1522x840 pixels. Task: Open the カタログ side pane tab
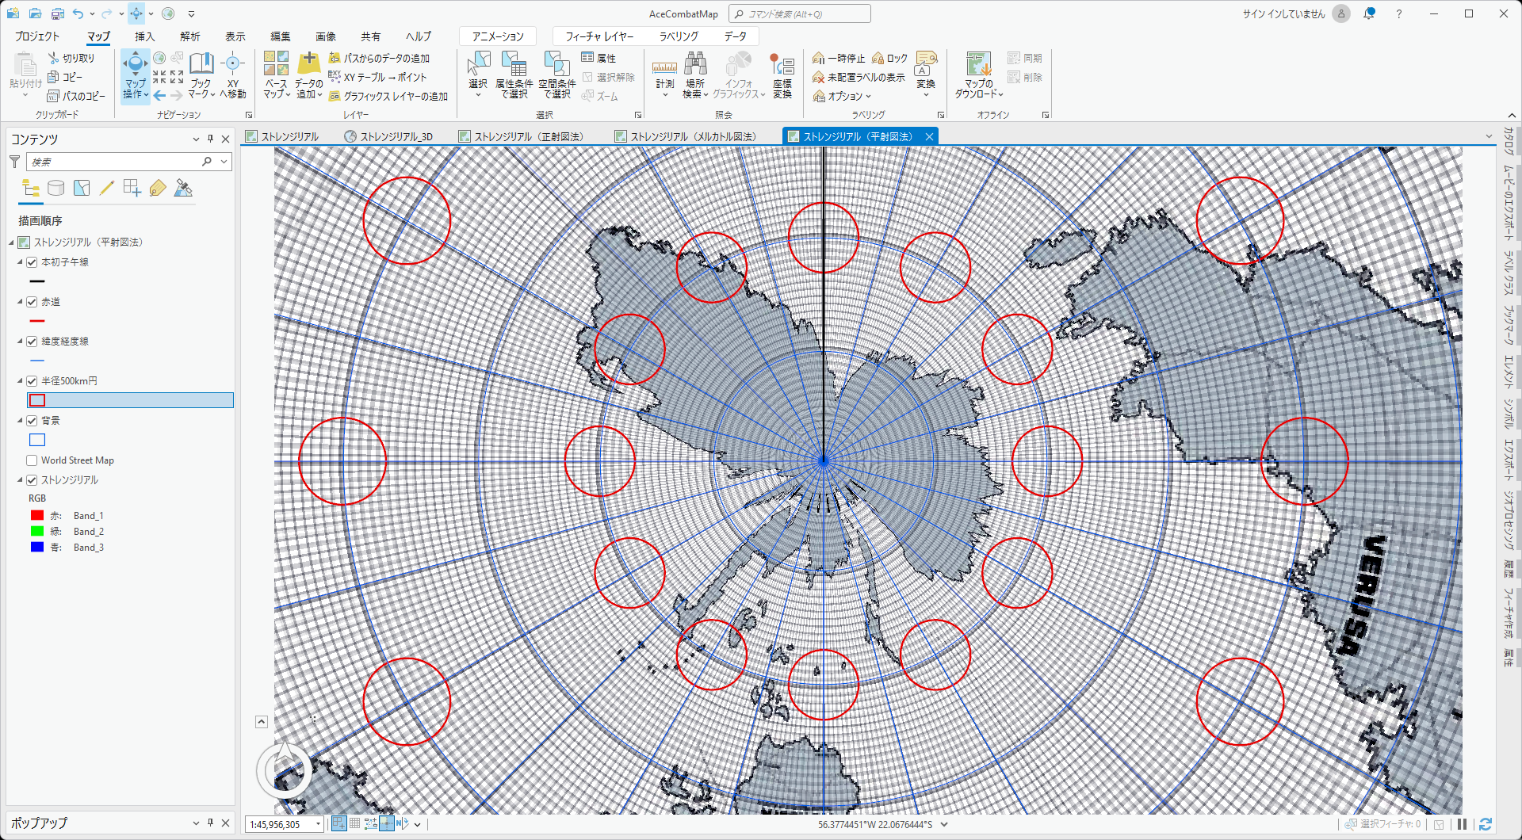coord(1508,140)
